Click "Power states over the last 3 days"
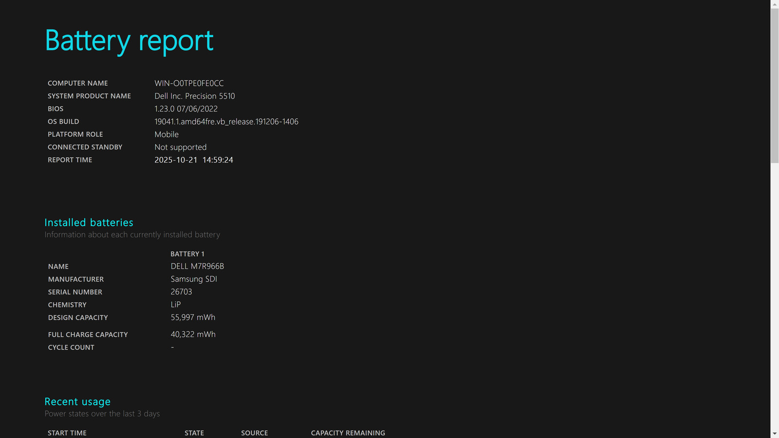This screenshot has width=779, height=438. coord(102,414)
